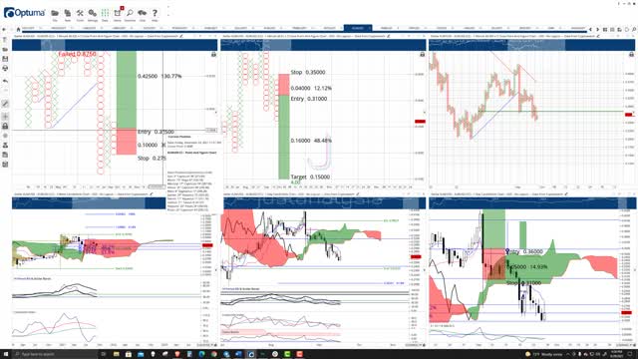Click the magnifier icon at tab bar end
The image size is (638, 359).
click(634, 29)
